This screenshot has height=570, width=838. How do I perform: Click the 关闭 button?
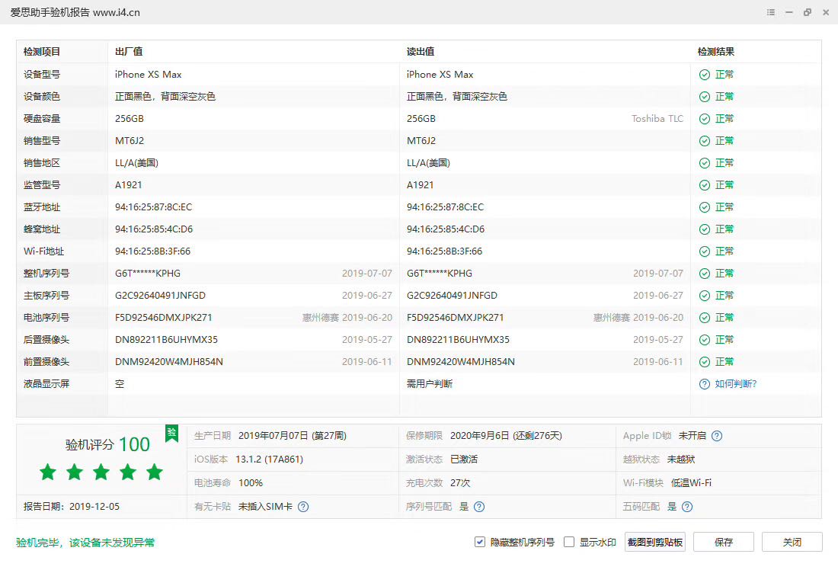coord(792,543)
